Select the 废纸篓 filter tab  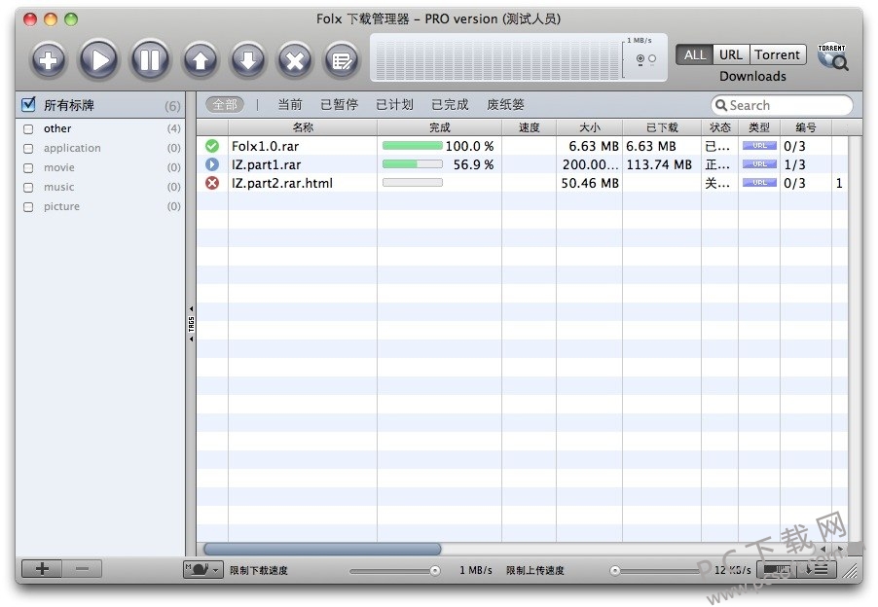click(505, 105)
